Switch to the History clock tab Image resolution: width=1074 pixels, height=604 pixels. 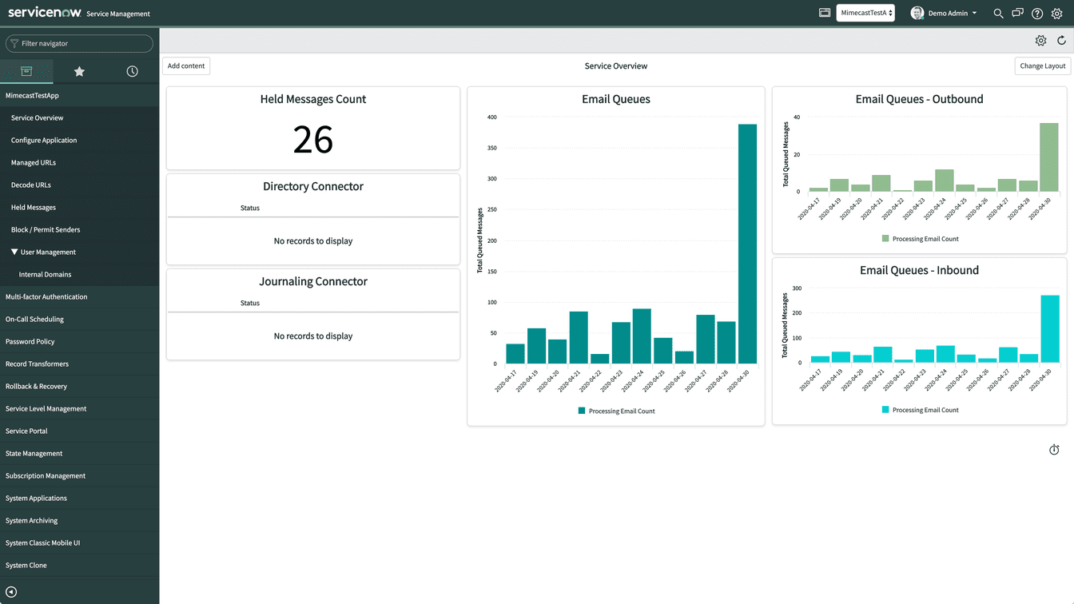point(132,72)
